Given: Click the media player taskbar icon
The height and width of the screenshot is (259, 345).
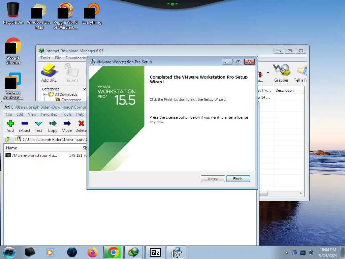Looking at the screenshot, I should point(50,252).
